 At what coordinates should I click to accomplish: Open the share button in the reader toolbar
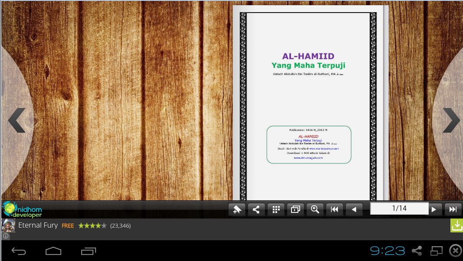point(256,209)
